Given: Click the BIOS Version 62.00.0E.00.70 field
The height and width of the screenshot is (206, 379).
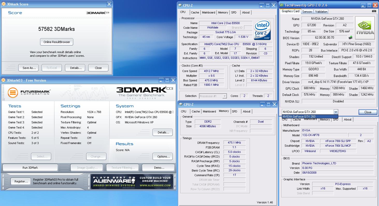Looking at the screenshot, I should [325, 38].
